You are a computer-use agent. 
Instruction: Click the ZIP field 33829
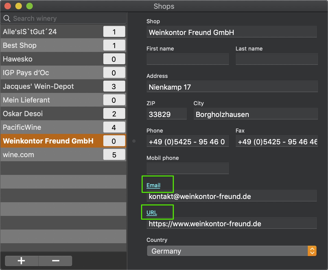click(x=166, y=114)
